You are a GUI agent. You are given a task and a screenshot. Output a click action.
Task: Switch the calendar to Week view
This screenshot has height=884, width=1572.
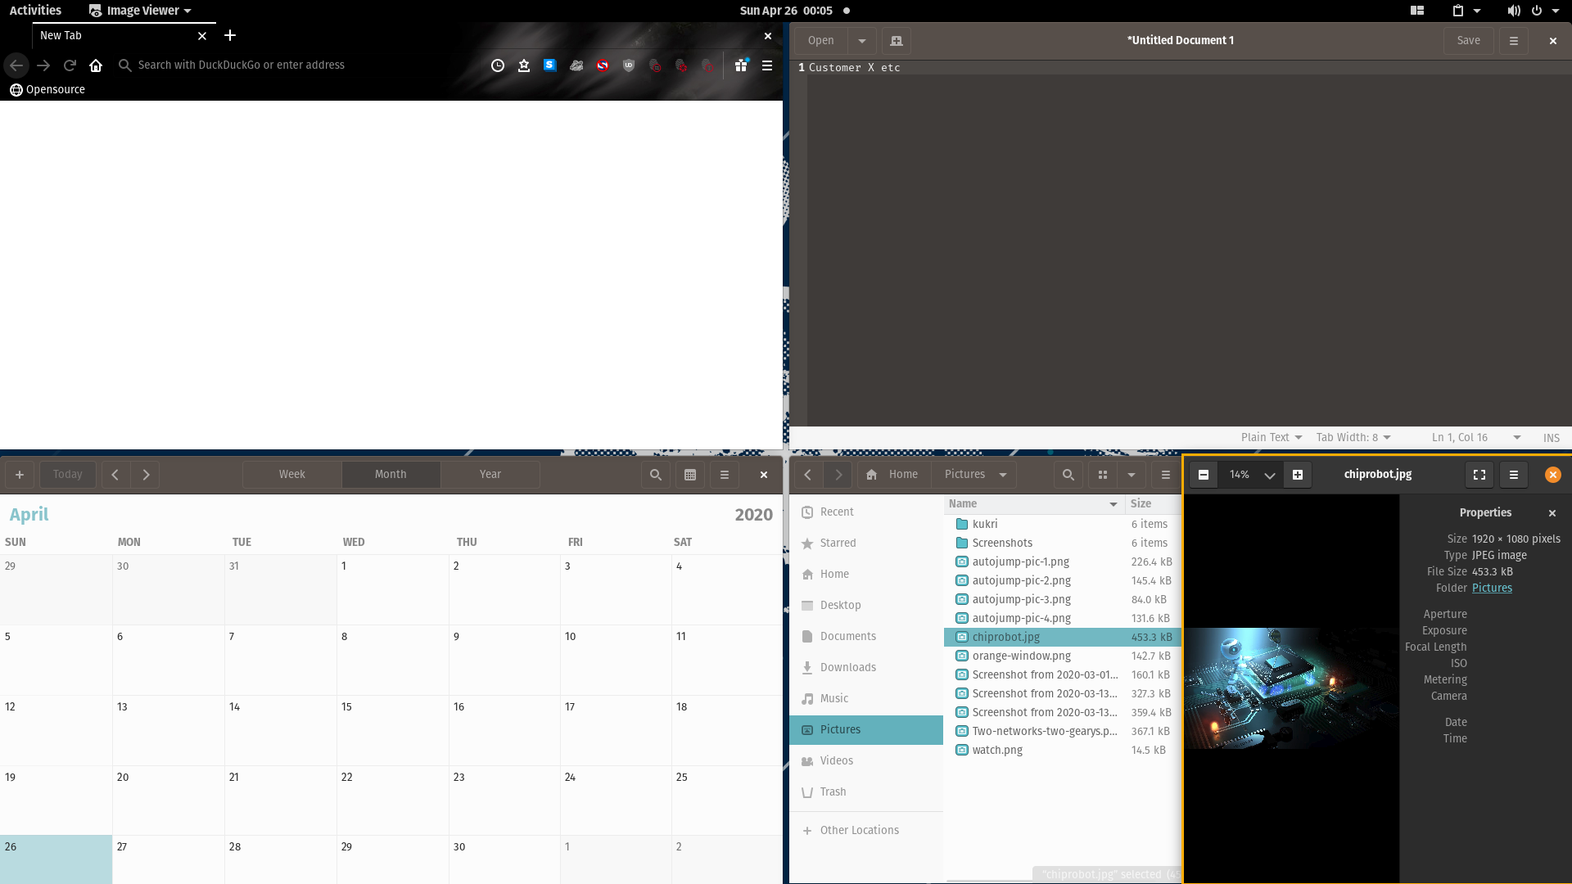coord(292,474)
